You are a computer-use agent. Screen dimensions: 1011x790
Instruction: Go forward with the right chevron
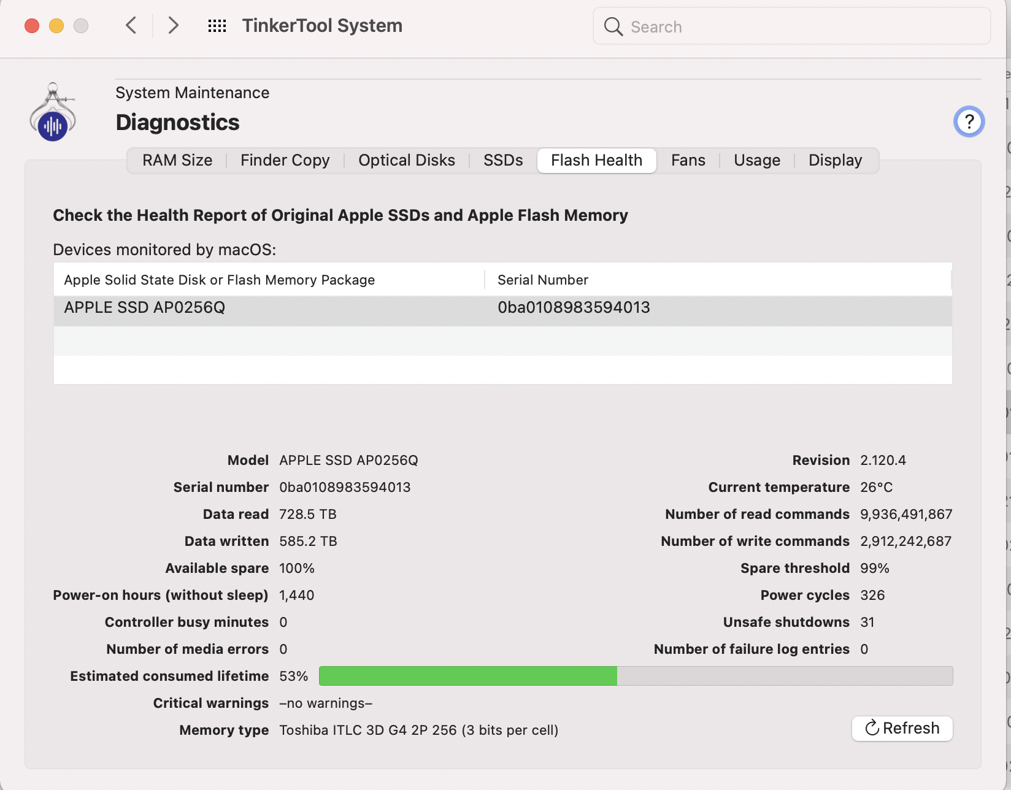point(174,26)
